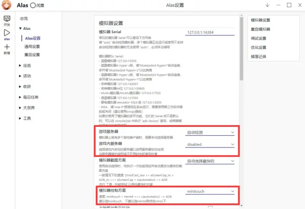
Task: Open the 游戏内服务器 disabled dropdown
Action: pyautogui.click(x=210, y=144)
